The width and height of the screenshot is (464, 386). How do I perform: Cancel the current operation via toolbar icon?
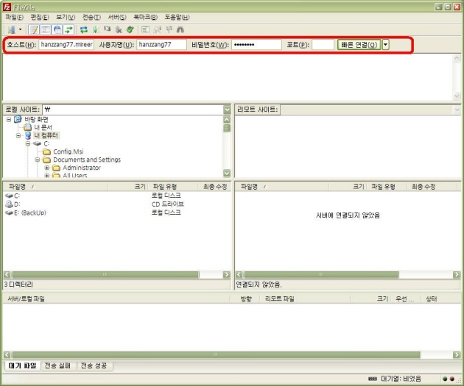coord(107,29)
